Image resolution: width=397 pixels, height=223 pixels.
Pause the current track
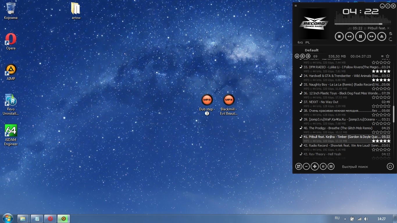click(x=360, y=36)
